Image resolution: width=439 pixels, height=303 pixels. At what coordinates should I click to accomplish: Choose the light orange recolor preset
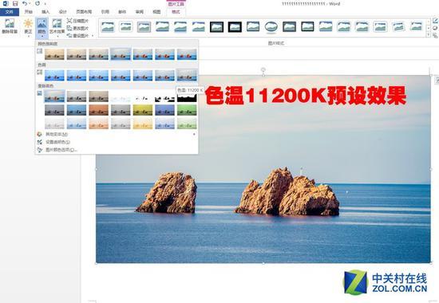tap(98, 124)
